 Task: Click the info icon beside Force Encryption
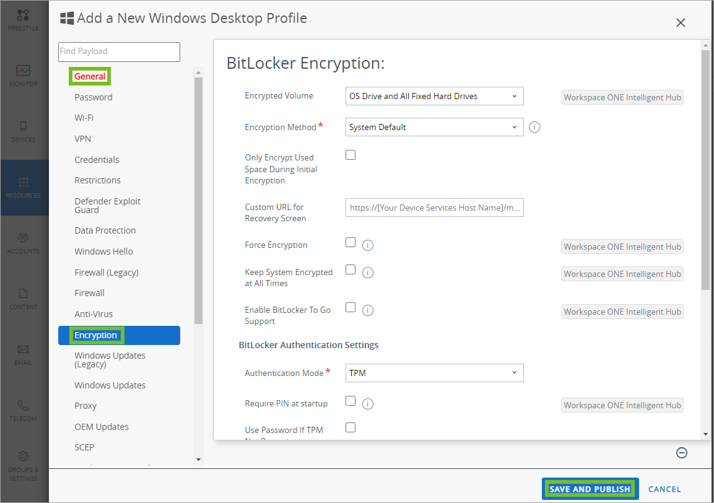[367, 245]
